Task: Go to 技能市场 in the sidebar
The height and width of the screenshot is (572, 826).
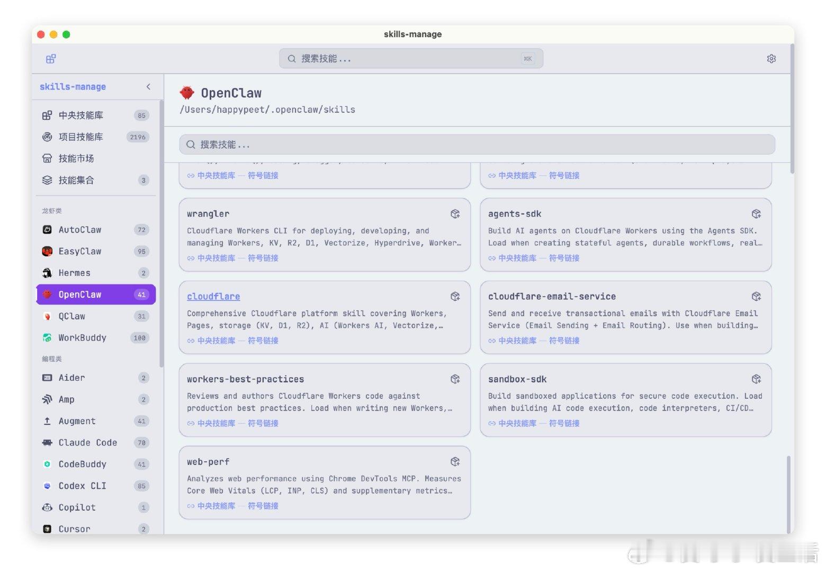Action: [x=96, y=158]
